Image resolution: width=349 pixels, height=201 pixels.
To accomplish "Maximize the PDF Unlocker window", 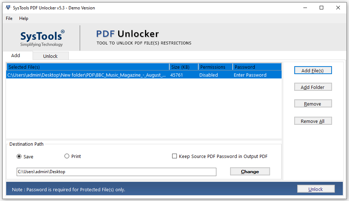I will 321,8.
